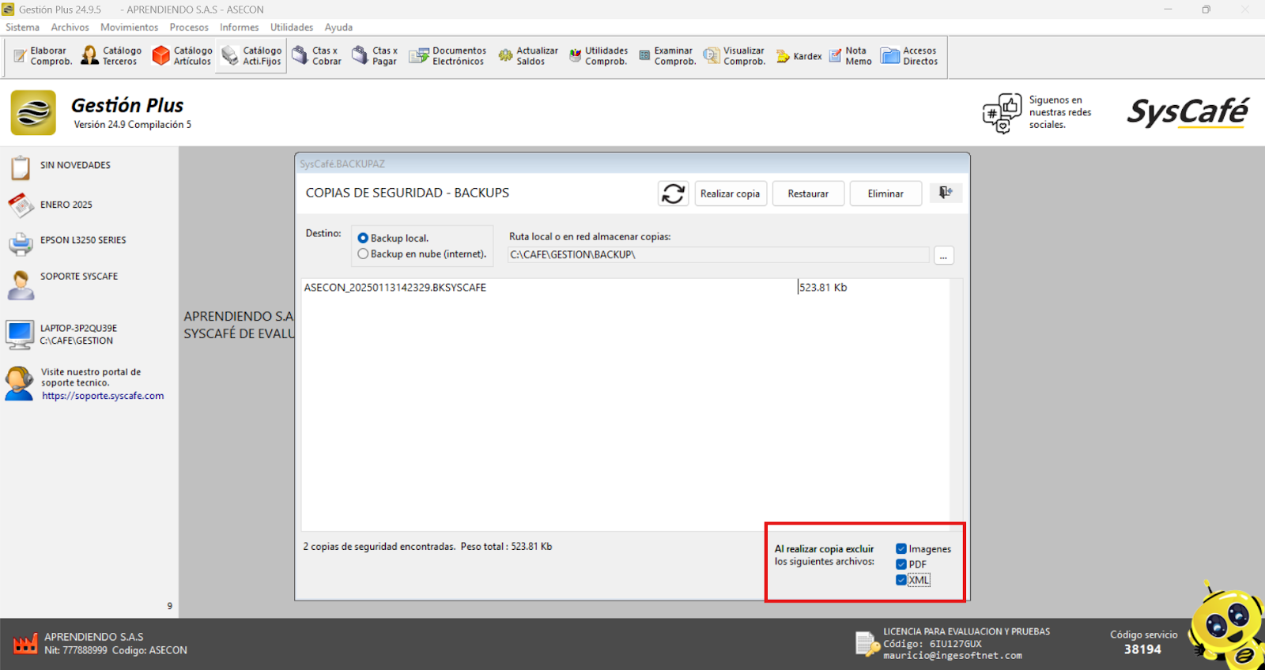Open the Procesos menu

(x=189, y=27)
